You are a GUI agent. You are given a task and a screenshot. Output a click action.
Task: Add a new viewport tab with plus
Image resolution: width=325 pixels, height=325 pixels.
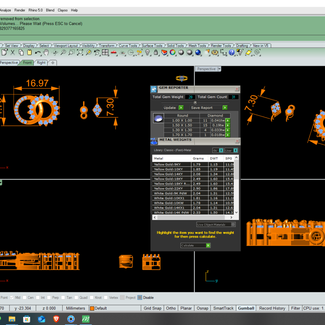(x=53, y=63)
